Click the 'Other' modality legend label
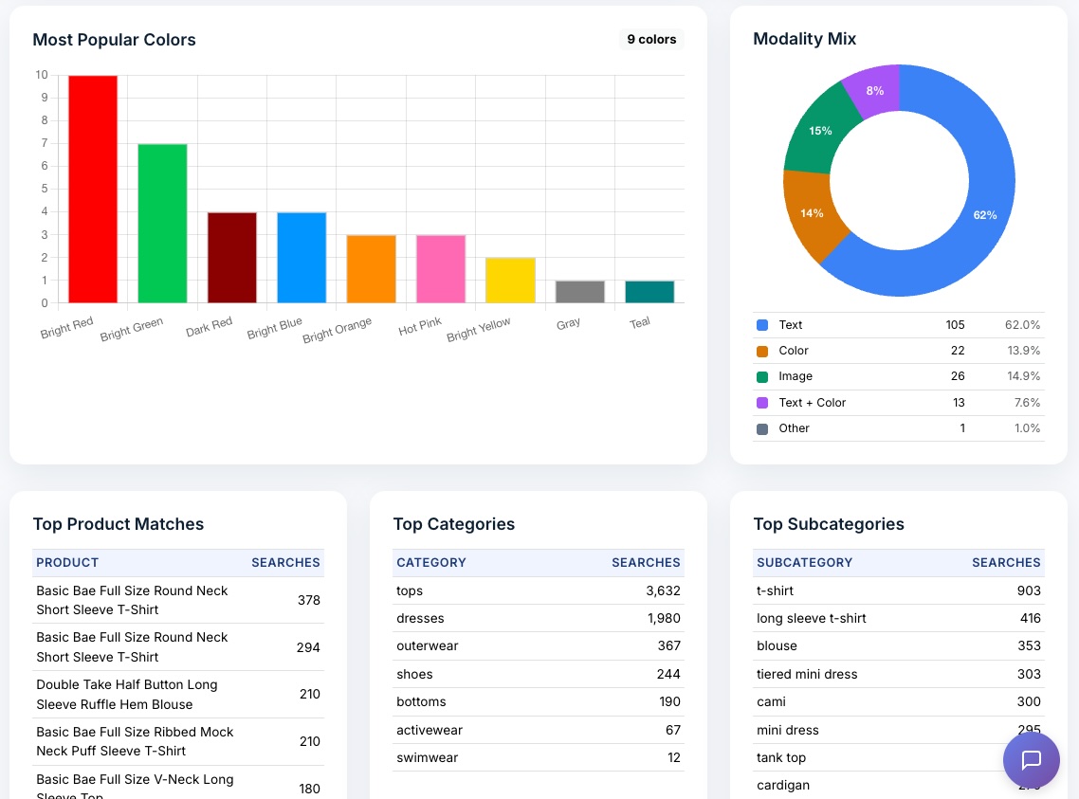Image resolution: width=1079 pixels, height=799 pixels. [794, 428]
